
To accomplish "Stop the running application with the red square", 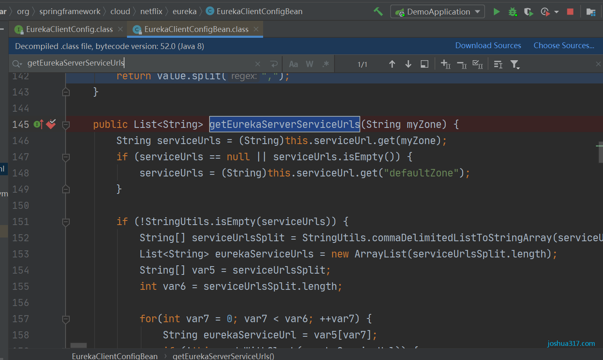I will pos(570,12).
